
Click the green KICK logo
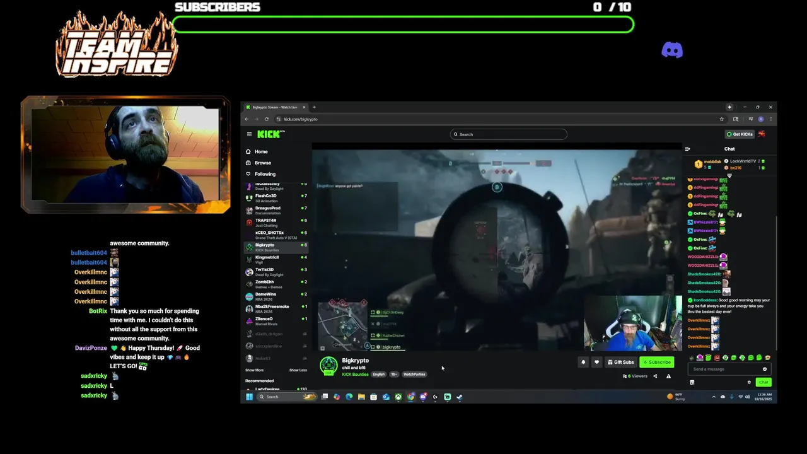(270, 134)
